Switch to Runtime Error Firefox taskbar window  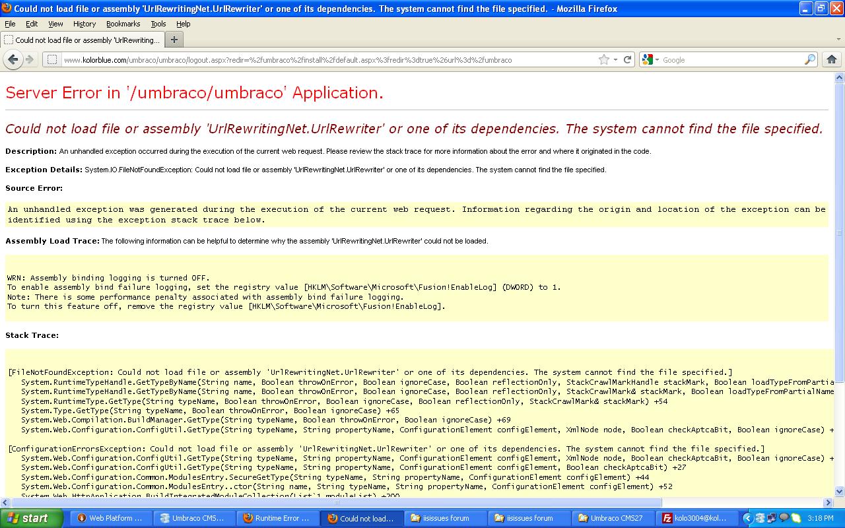[277, 518]
